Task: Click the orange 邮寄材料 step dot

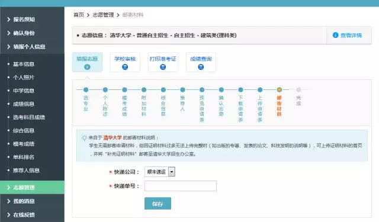Action: (x=279, y=90)
